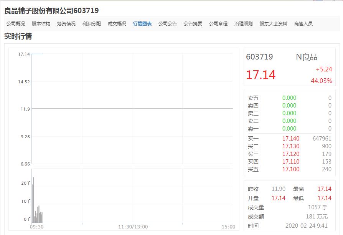Click the 买四 volume 153
Screen dimensions: 343x235
click(x=327, y=161)
